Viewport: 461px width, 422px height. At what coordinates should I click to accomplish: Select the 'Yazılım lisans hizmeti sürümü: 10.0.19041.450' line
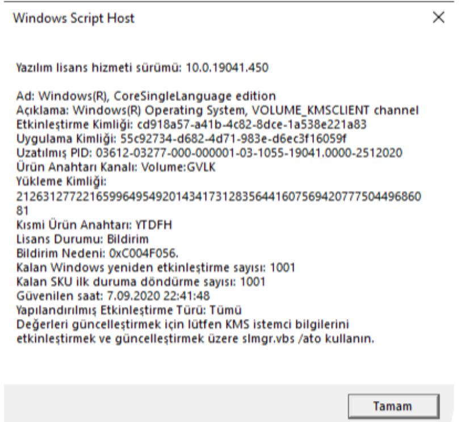pyautogui.click(x=142, y=68)
